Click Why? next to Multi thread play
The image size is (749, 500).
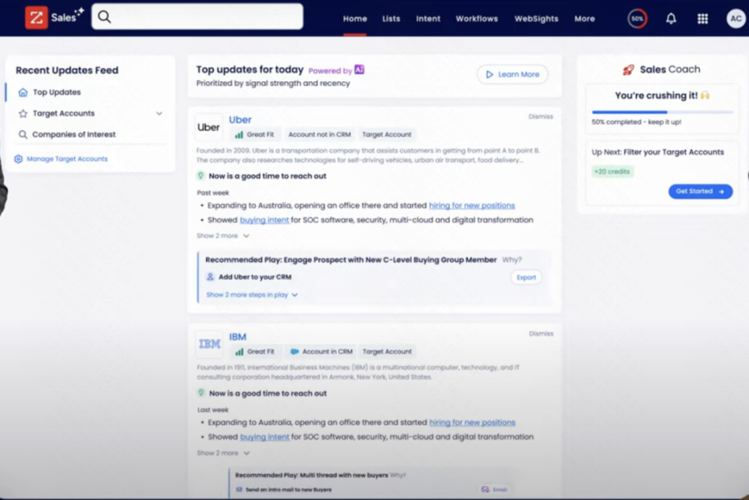point(397,475)
